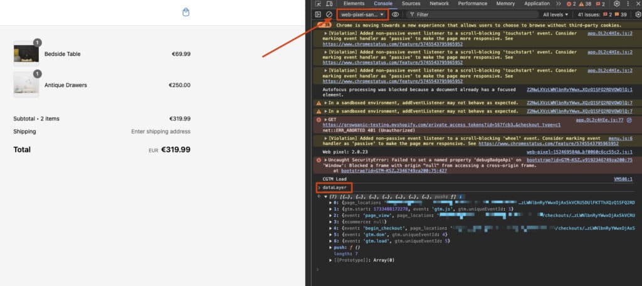Expand the [[Prototype]] Array(0) row
The width and height of the screenshot is (642, 286).
coord(331,260)
